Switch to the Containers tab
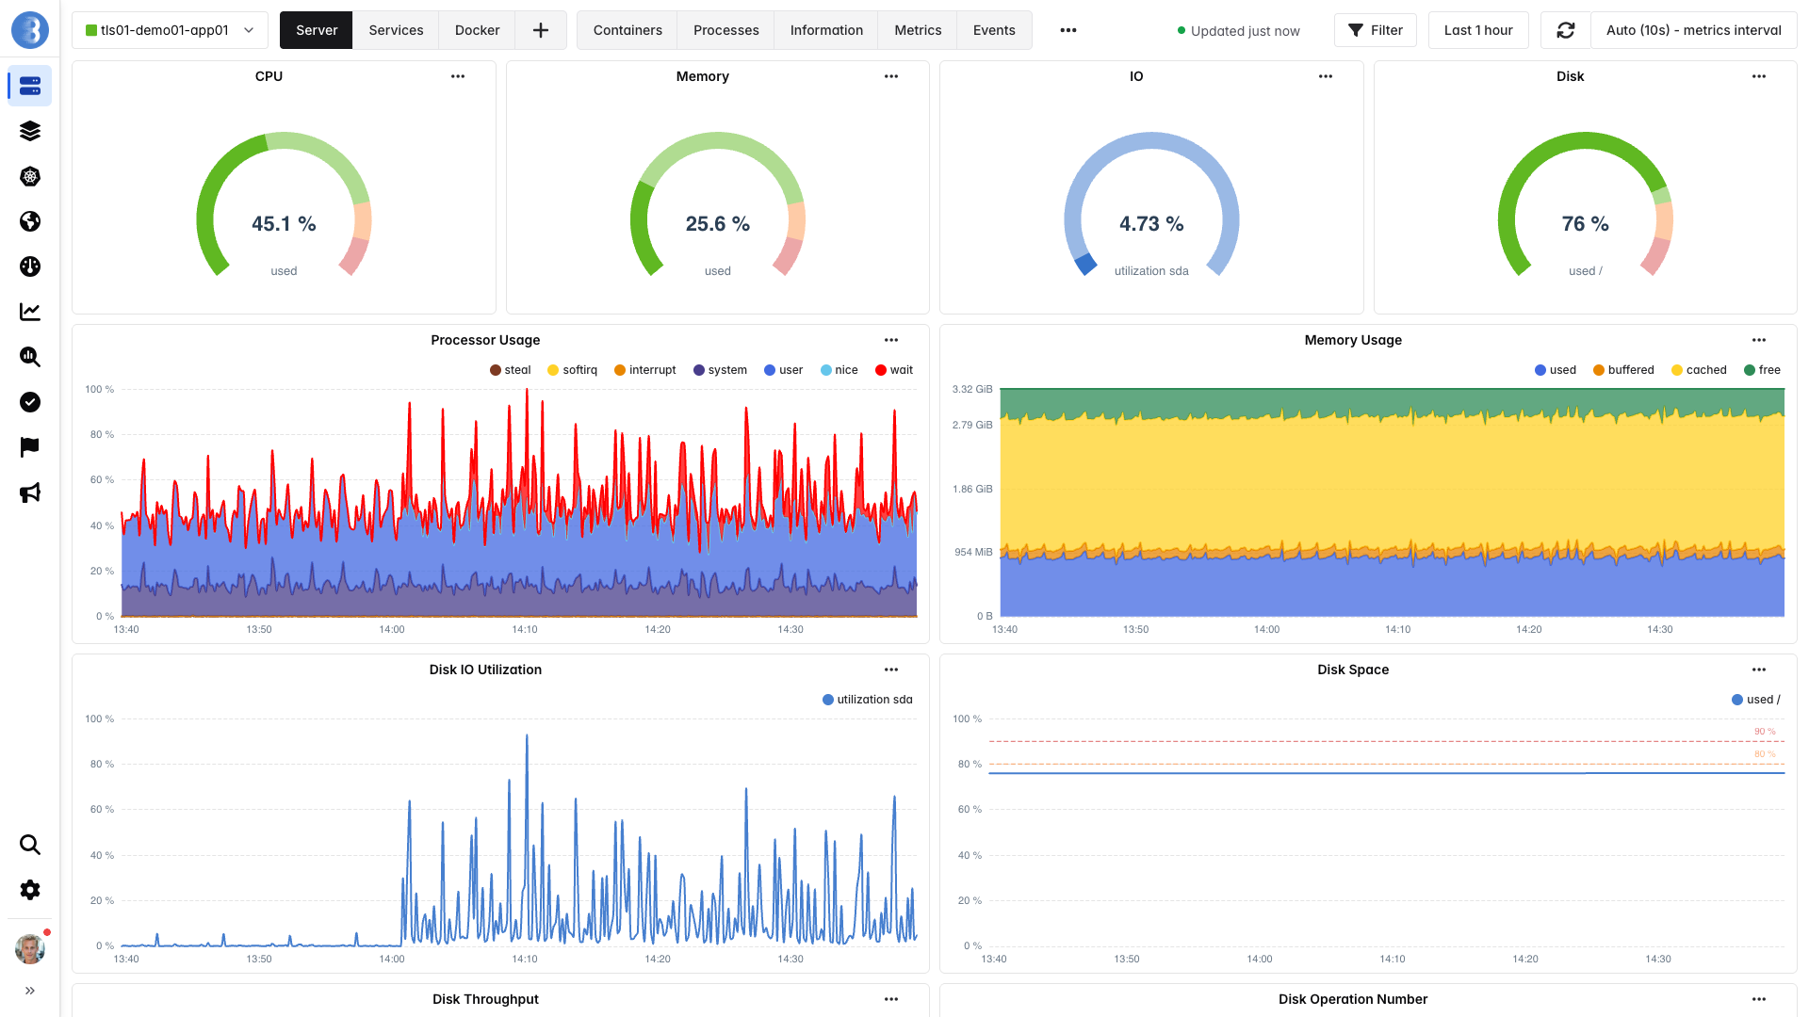 [x=627, y=30]
